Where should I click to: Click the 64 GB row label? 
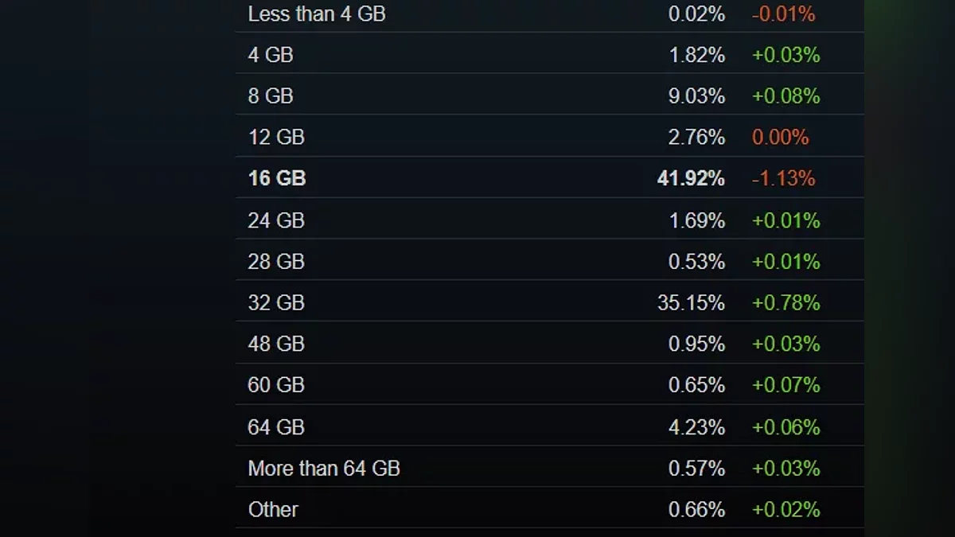276,427
